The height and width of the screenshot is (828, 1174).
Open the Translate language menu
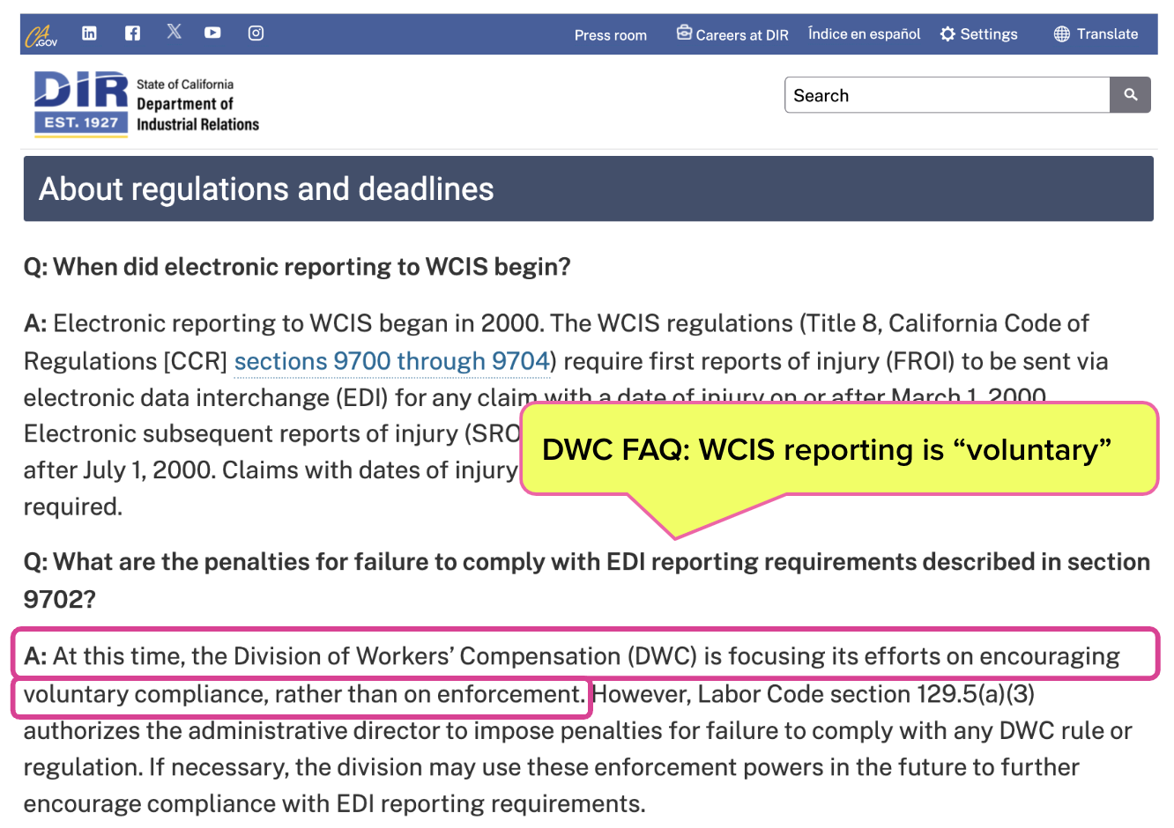pos(1107,34)
